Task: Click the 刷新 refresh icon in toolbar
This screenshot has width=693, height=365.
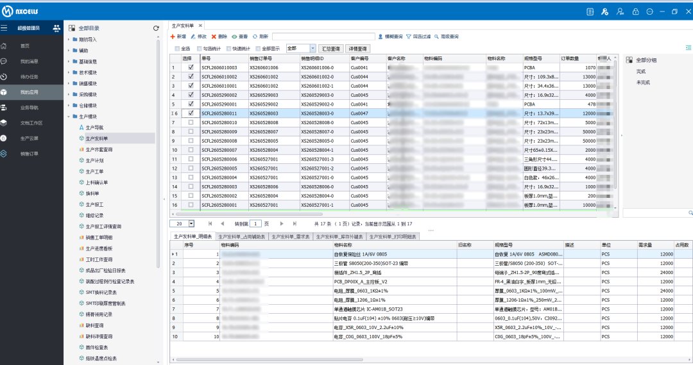Action: click(255, 36)
